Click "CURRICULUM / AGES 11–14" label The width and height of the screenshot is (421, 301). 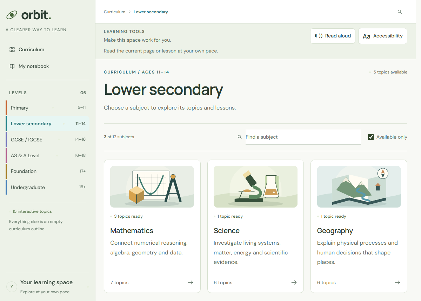click(x=136, y=72)
